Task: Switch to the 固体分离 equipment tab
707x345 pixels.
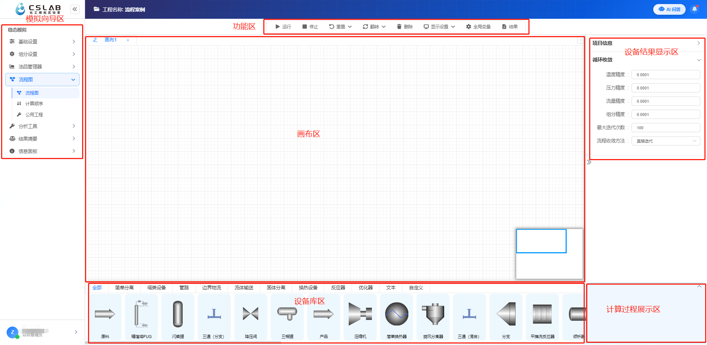Action: point(276,288)
